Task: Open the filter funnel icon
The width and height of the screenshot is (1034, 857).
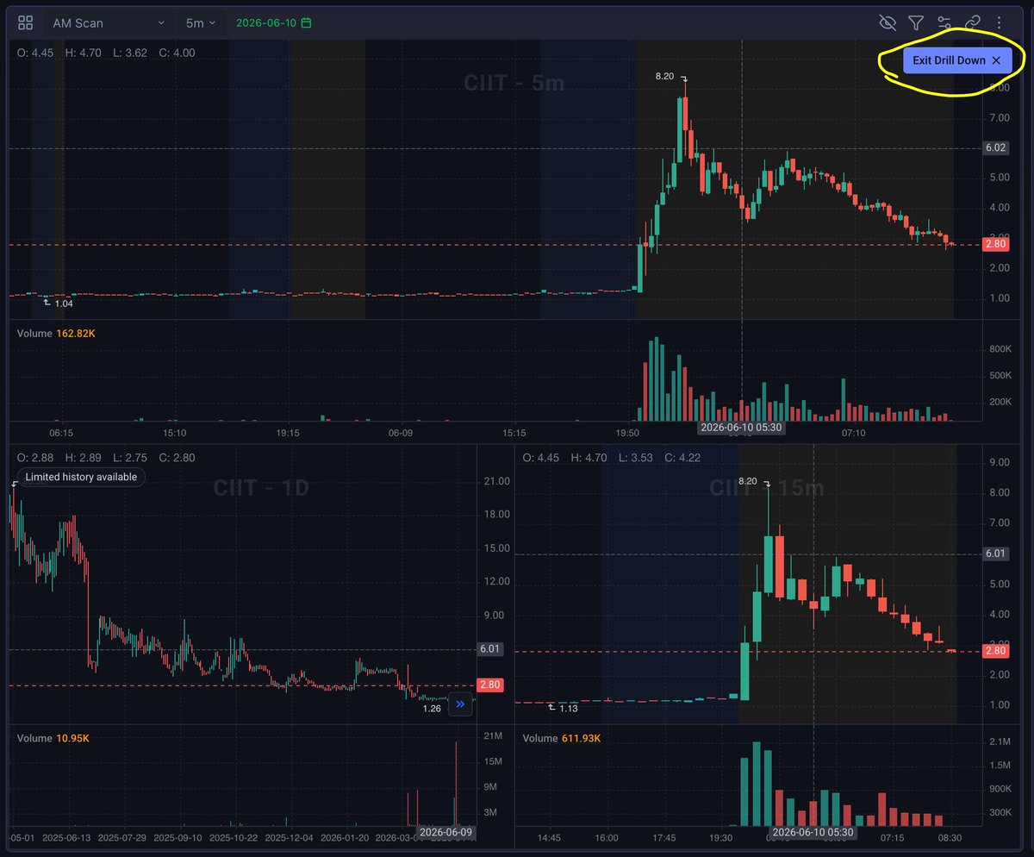Action: [x=916, y=22]
